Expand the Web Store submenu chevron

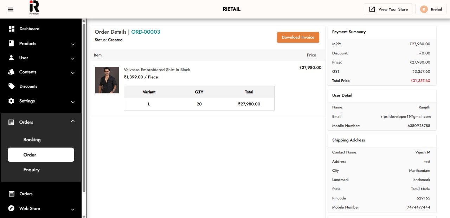[x=73, y=210]
